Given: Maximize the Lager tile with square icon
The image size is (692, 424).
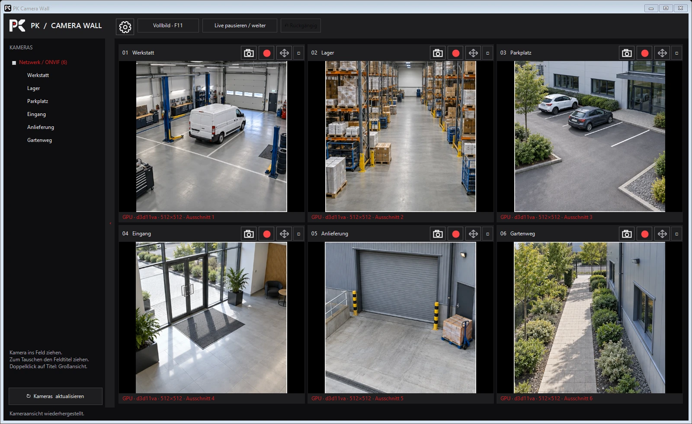Looking at the screenshot, I should [x=488, y=53].
